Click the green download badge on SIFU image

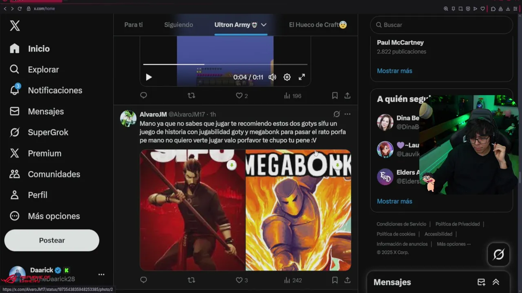coord(232,165)
